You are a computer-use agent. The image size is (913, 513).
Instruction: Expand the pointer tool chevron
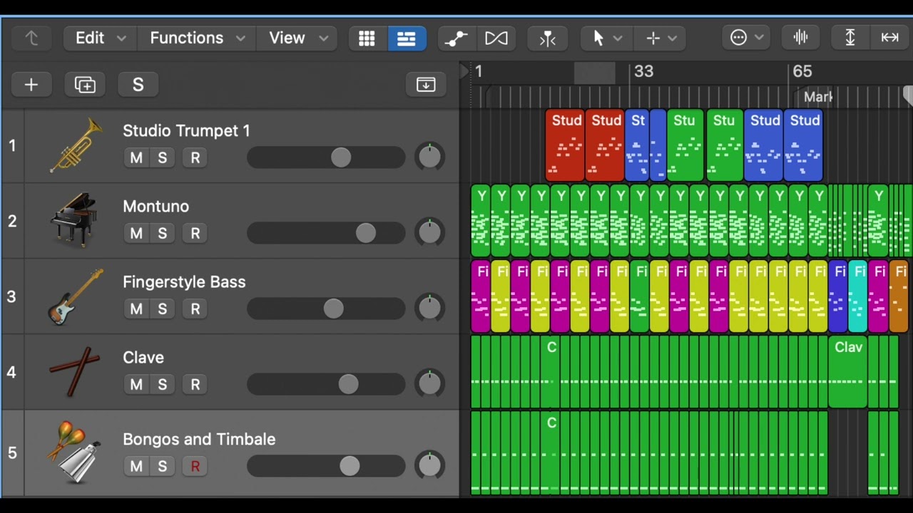(618, 38)
